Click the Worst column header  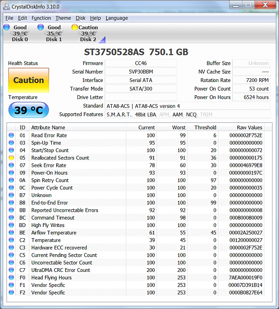[x=172, y=127]
